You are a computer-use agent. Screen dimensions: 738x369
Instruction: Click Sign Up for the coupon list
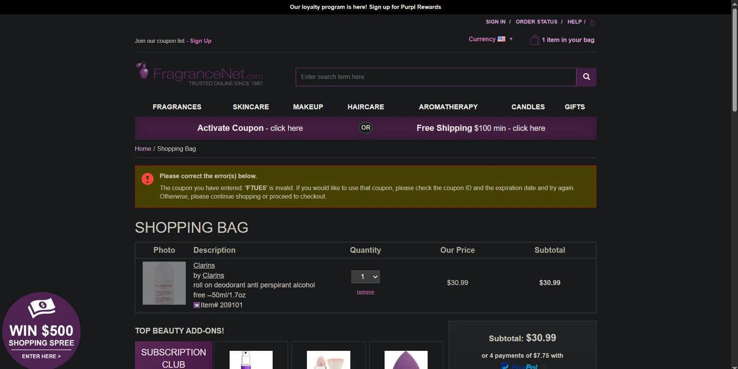(201, 41)
